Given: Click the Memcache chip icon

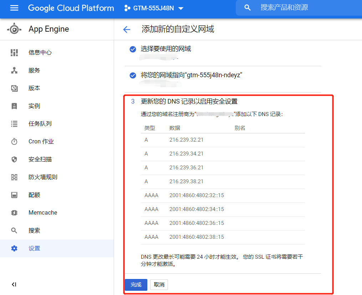Looking at the screenshot, I should [x=14, y=212].
